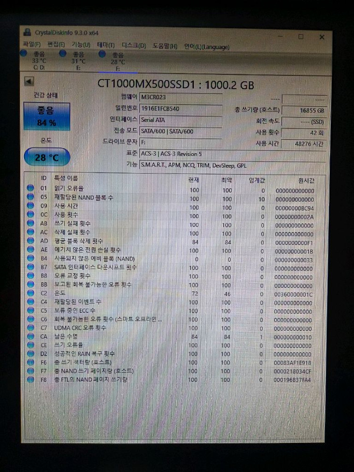Screen dimensions: 354x472
Task: Click the firmware field M3CR023
Action: pos(181,97)
